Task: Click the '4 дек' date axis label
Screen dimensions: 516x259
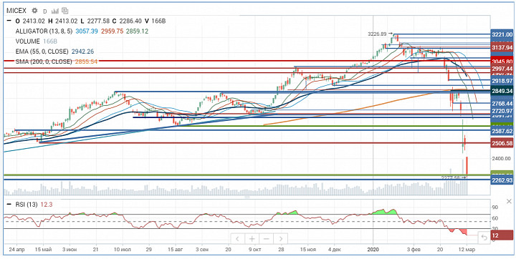Action: click(335, 250)
